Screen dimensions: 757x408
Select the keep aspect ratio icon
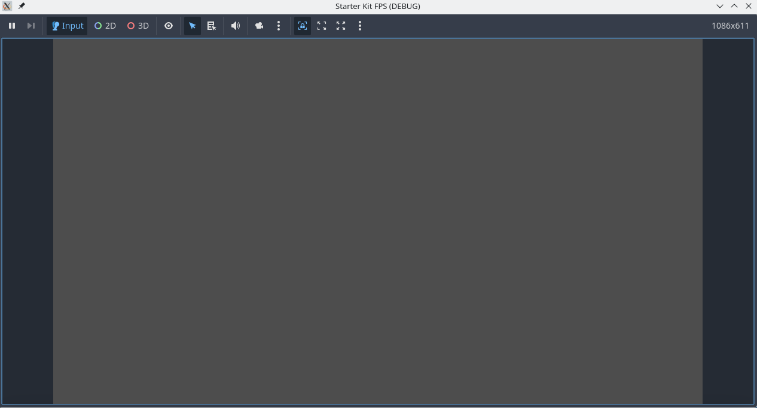(322, 26)
